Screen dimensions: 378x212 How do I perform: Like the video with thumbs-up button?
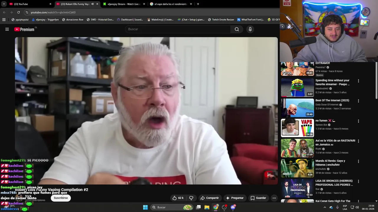click(x=178, y=198)
